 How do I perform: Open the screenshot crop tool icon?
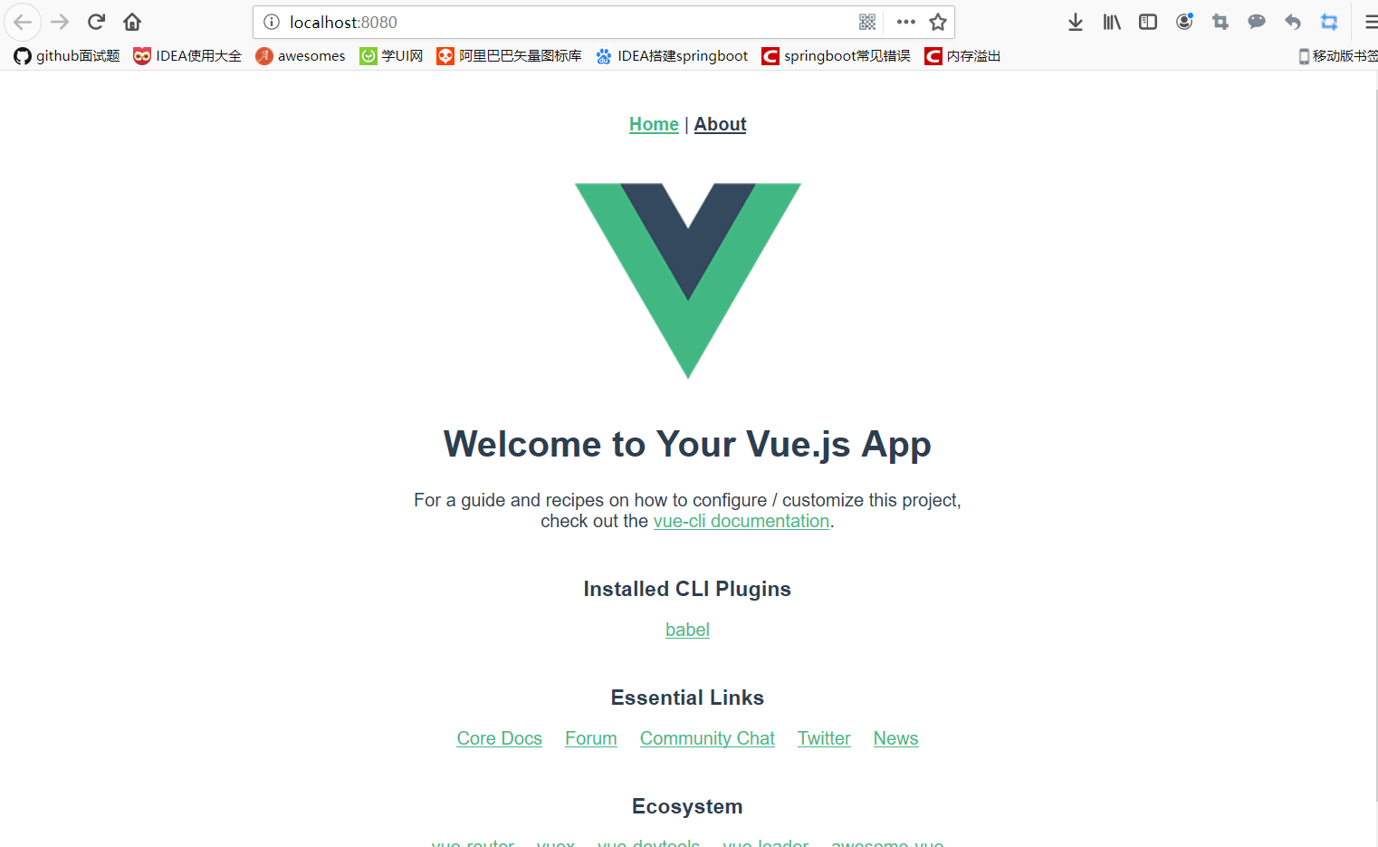[1220, 22]
